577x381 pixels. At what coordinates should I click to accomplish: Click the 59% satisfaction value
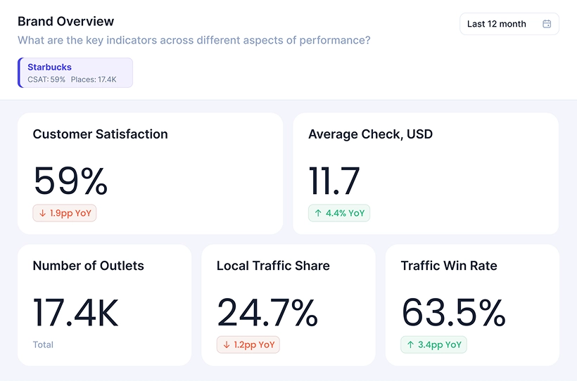click(70, 181)
